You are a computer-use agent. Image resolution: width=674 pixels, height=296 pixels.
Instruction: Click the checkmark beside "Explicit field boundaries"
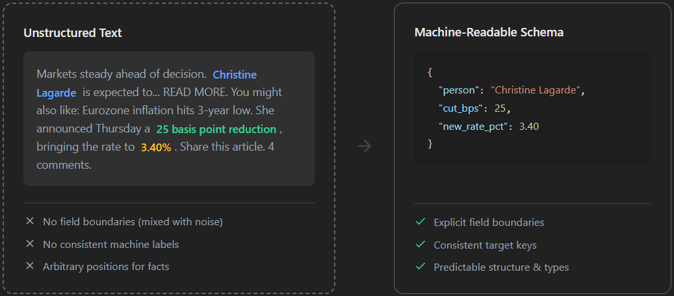[x=421, y=222]
